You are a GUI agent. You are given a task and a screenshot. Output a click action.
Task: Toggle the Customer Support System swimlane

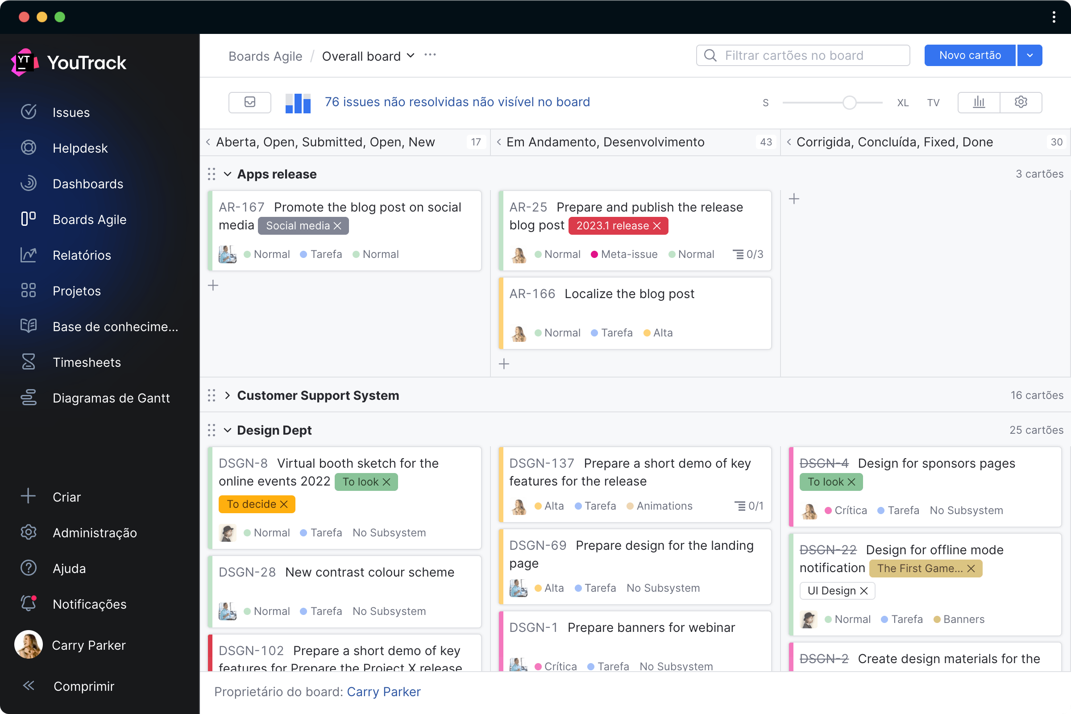pyautogui.click(x=228, y=395)
